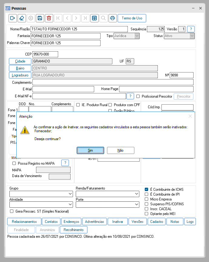Check Profissional Prescritor box
Image resolution: width=209 pixels, height=262 pixels.
point(138,96)
